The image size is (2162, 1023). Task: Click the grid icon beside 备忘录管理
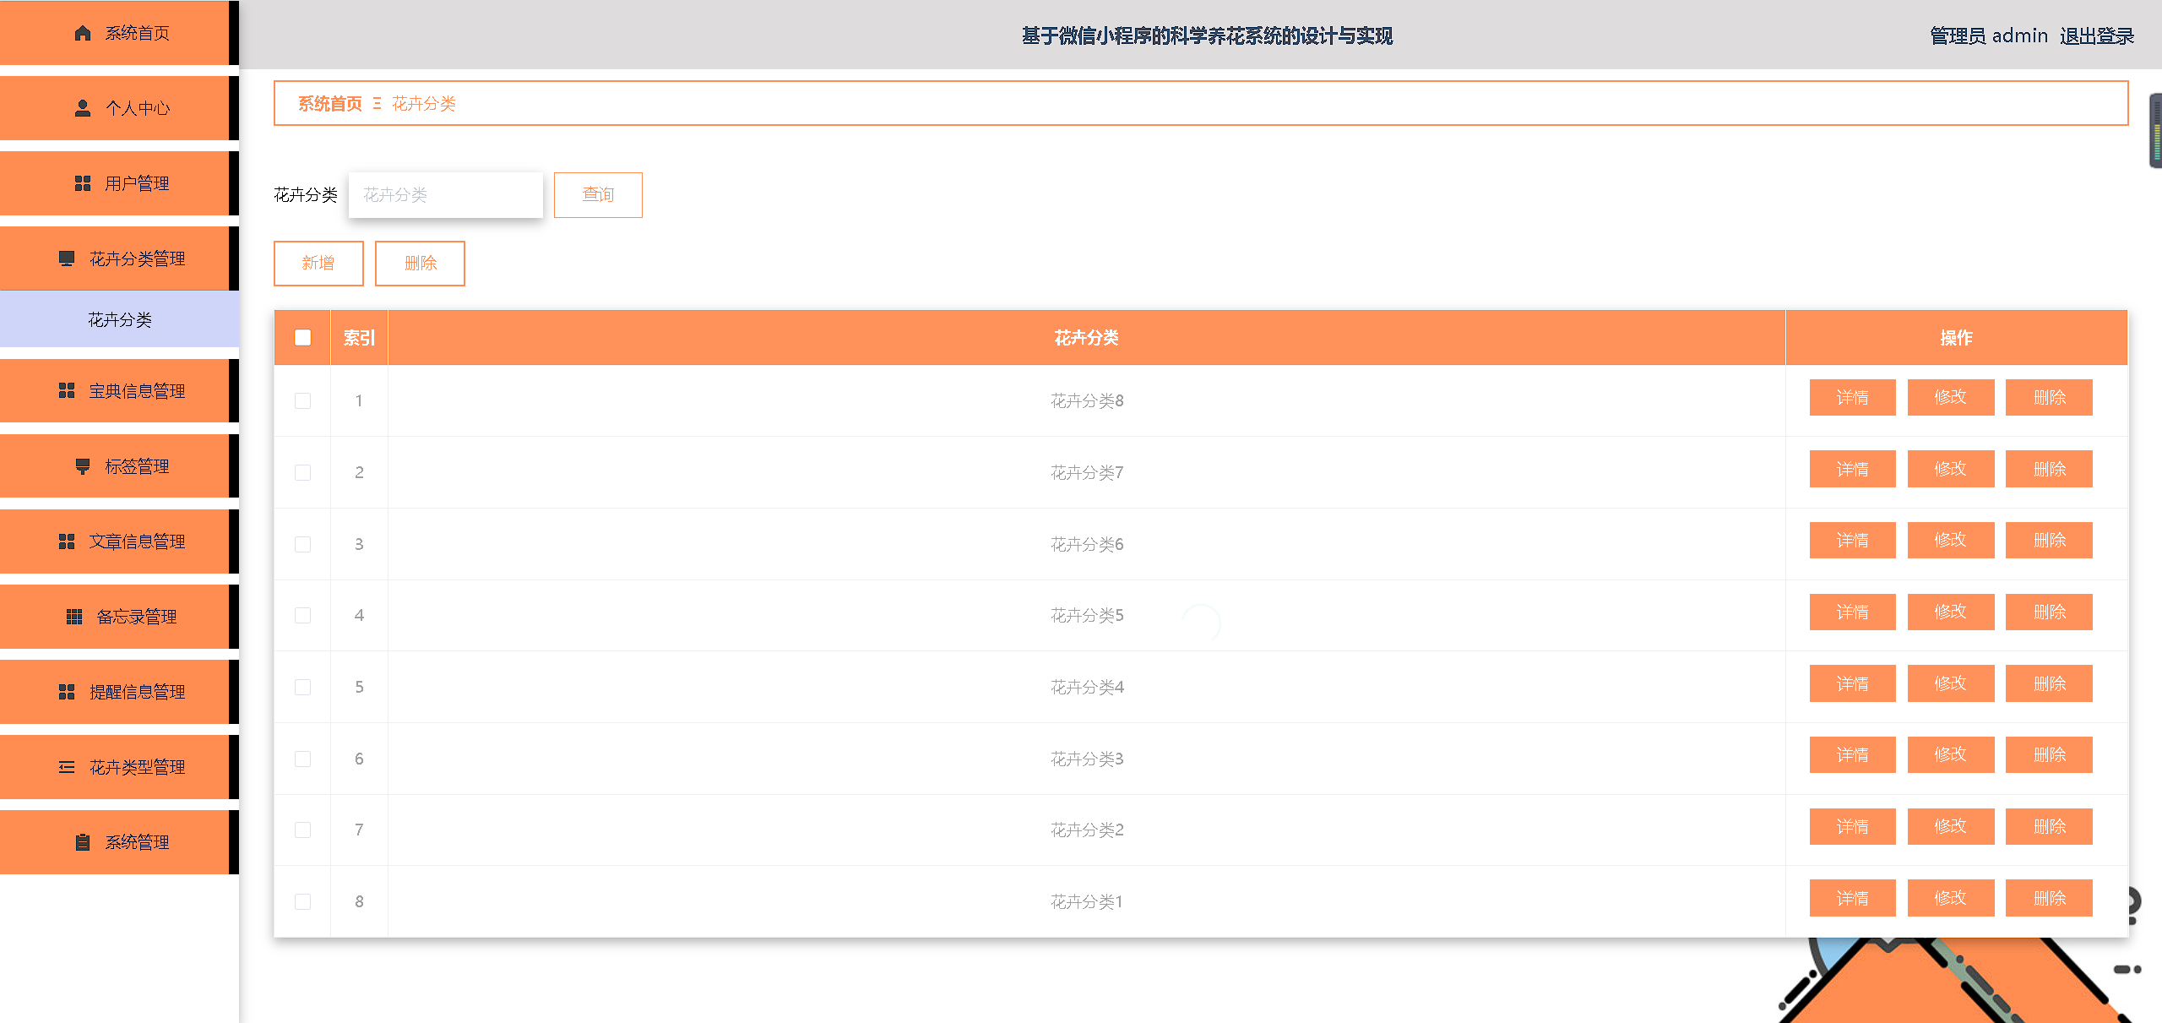(74, 617)
